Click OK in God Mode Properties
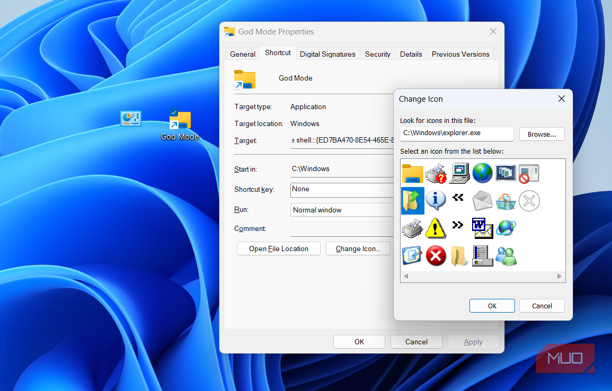Screen dimensions: 612x391 [359, 342]
